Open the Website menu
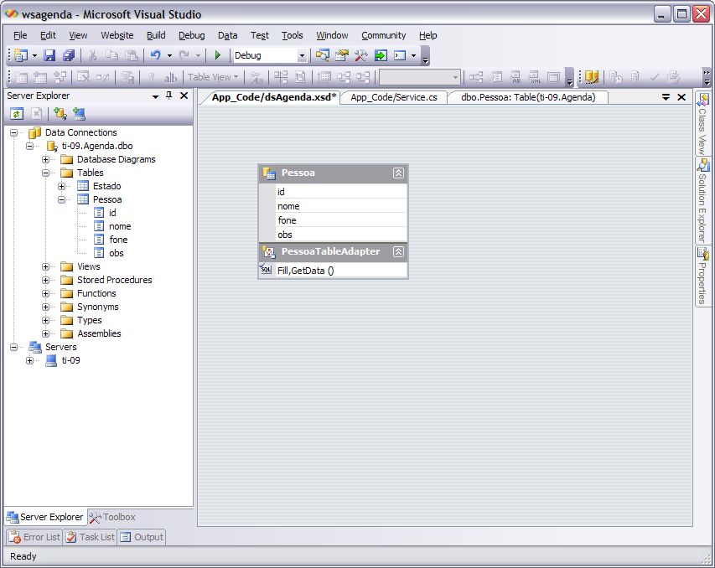Screen dimensions: 715x568 coord(117,35)
